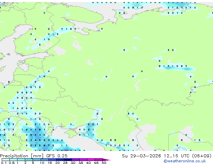
Task: Click the 0.1–0.5 mm lightest cyan legend swatch
Action: (6, 160)
